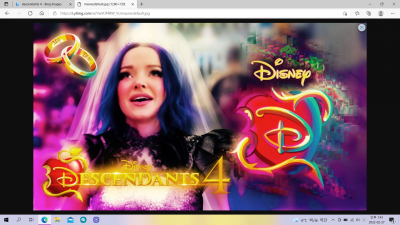
Task: Open a new tab with the plus button
Action: point(141,4)
